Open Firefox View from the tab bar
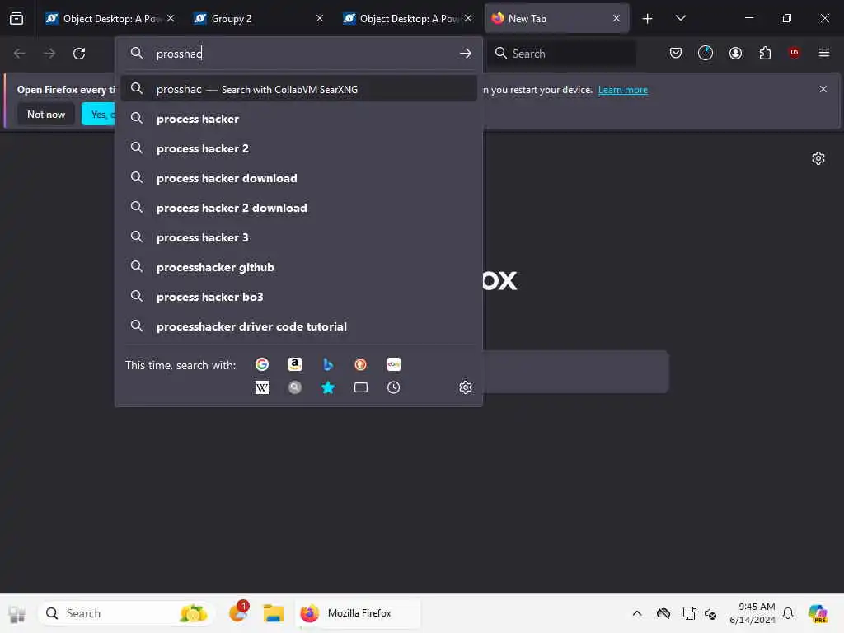This screenshot has height=633, width=844. 16,19
